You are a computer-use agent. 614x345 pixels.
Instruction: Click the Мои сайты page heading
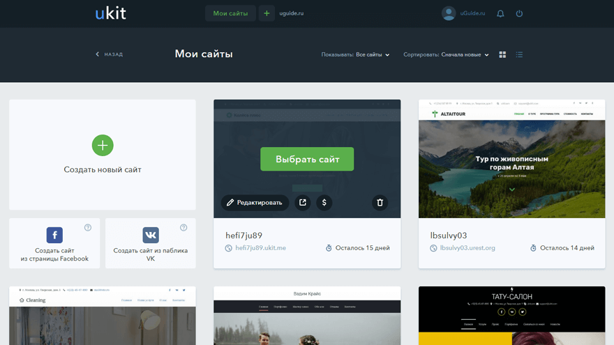pos(204,54)
